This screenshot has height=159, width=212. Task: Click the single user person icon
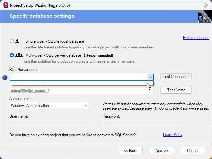pyautogui.click(x=17, y=41)
